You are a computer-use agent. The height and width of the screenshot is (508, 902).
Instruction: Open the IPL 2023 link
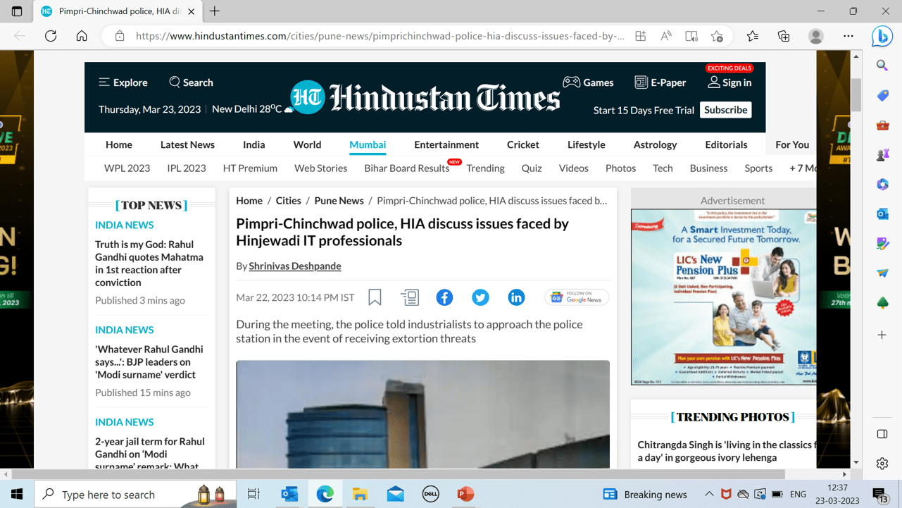click(x=187, y=168)
